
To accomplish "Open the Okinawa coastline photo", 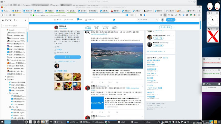I will click(x=117, y=56).
